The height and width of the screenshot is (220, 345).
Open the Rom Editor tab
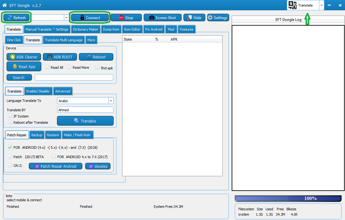click(132, 29)
